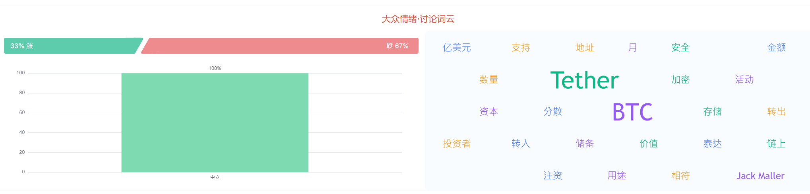Click the red 跌 67% sentiment bar
810x194 pixels.
point(280,46)
